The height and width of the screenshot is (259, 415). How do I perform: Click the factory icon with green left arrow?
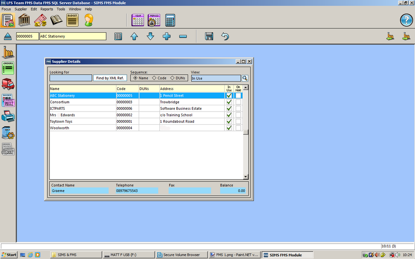coord(390,36)
